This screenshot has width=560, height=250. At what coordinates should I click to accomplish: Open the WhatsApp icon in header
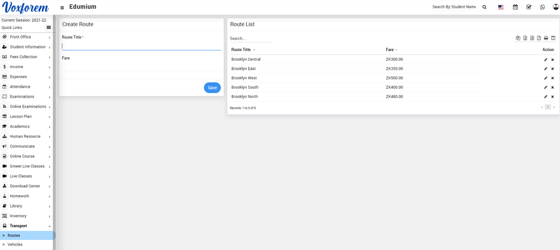pos(542,7)
